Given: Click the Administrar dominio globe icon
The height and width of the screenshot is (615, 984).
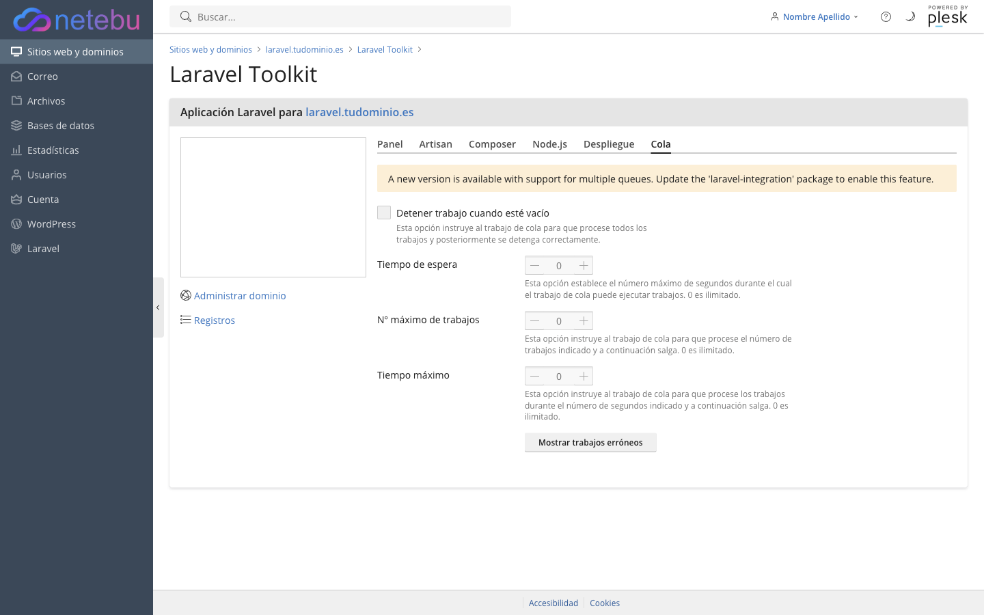Looking at the screenshot, I should pyautogui.click(x=186, y=295).
